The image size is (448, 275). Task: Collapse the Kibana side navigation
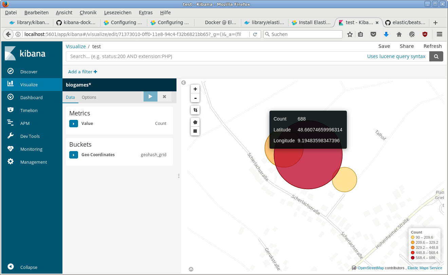[29, 267]
